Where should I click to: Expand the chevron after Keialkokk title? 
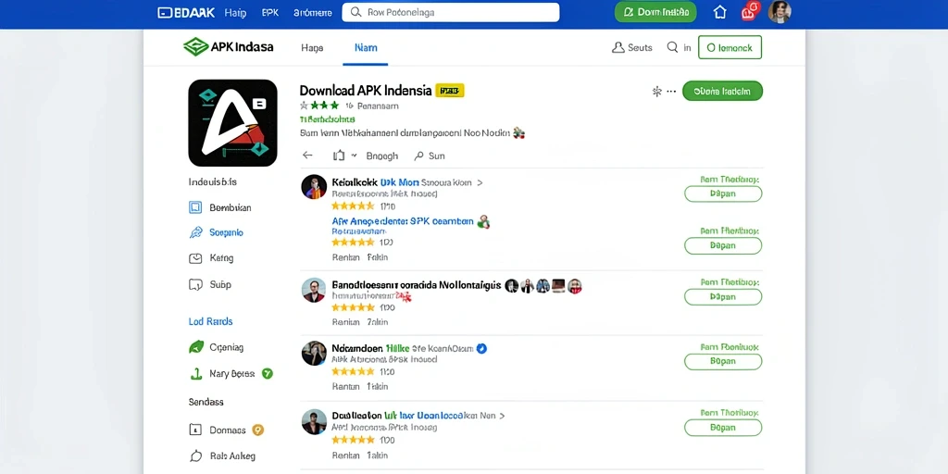pyautogui.click(x=480, y=182)
